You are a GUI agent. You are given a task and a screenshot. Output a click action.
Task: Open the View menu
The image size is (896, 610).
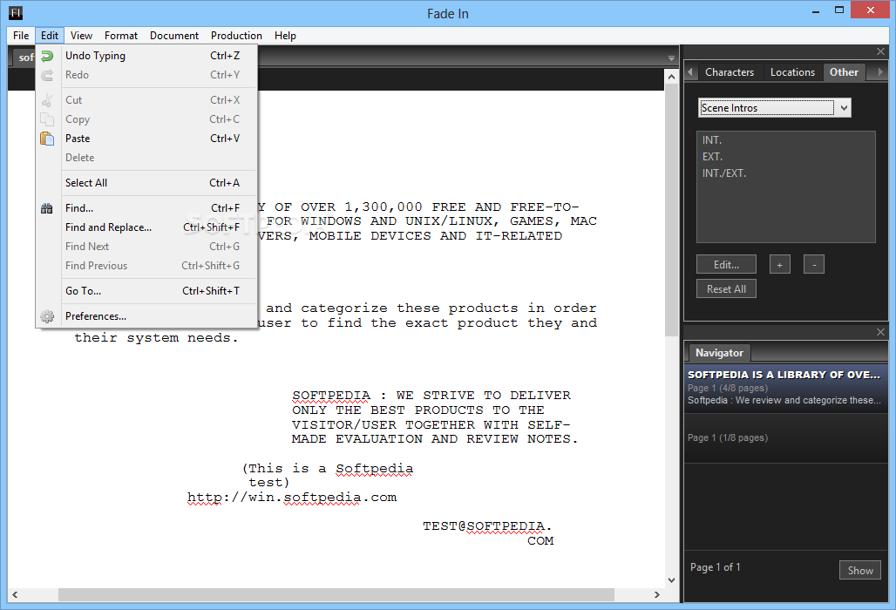[81, 36]
